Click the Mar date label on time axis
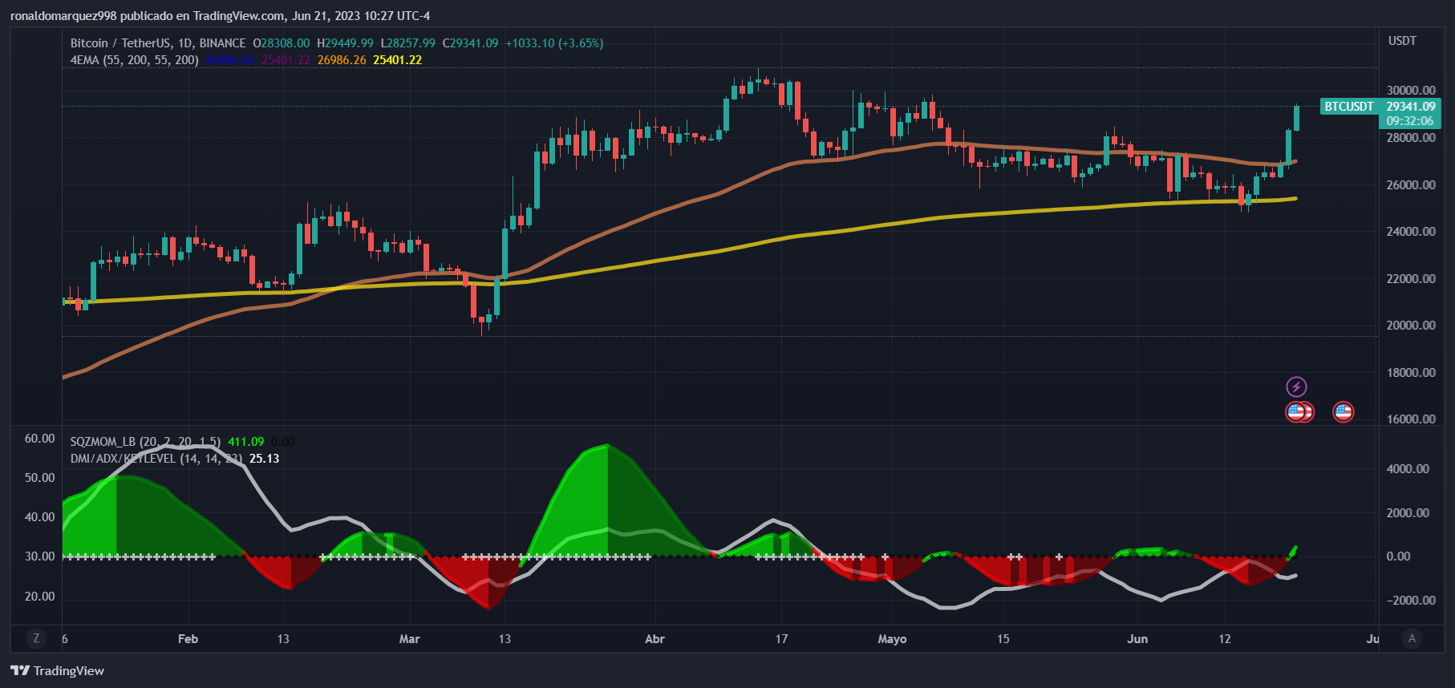The image size is (1455, 688). click(x=409, y=639)
